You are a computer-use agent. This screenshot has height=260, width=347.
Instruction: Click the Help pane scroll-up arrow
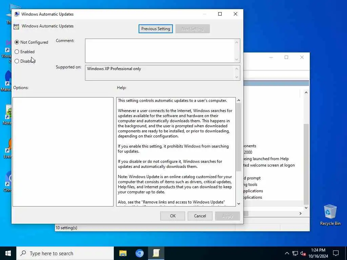[239, 100]
